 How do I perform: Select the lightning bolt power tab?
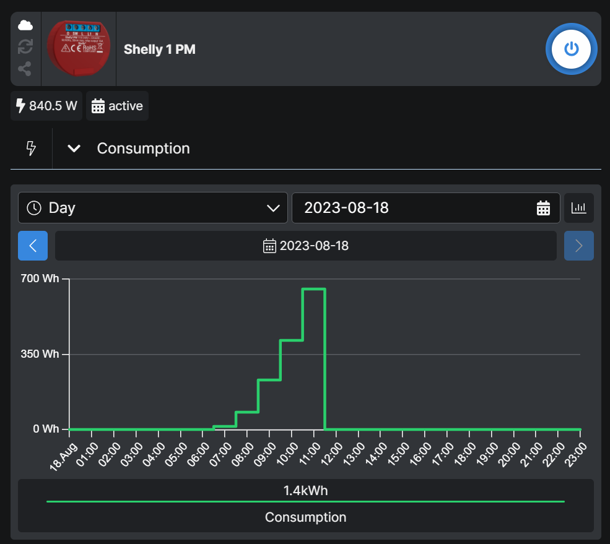pos(31,149)
